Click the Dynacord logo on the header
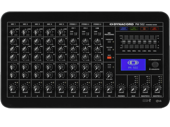Screen dimensions: 170x127 click(122, 24)
